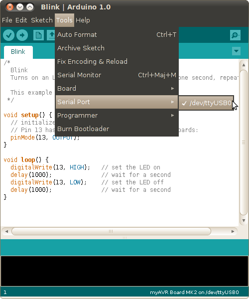Click the 'digitalWrite(13, LOW);' code line

coord(48,182)
